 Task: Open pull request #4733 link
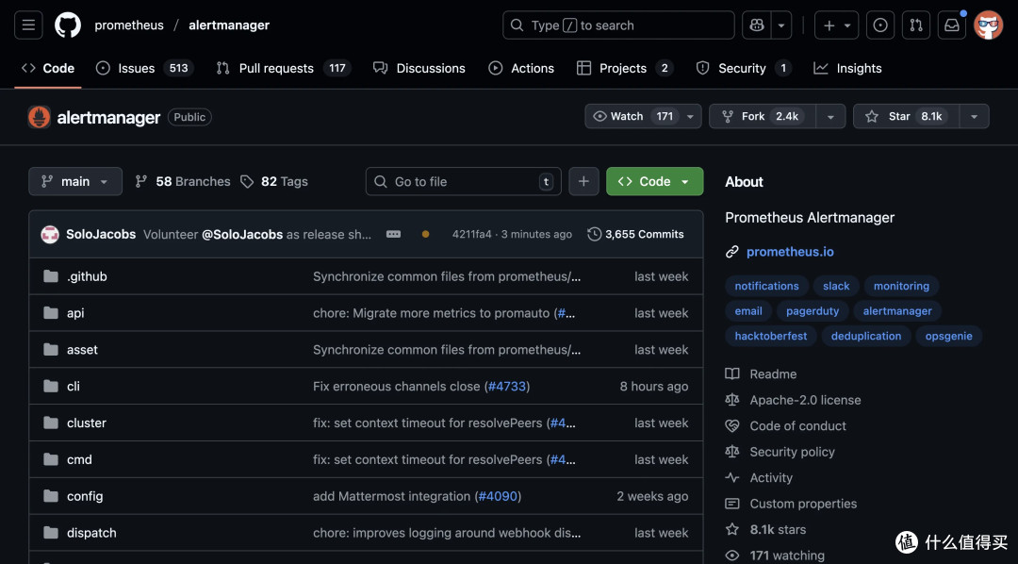507,386
